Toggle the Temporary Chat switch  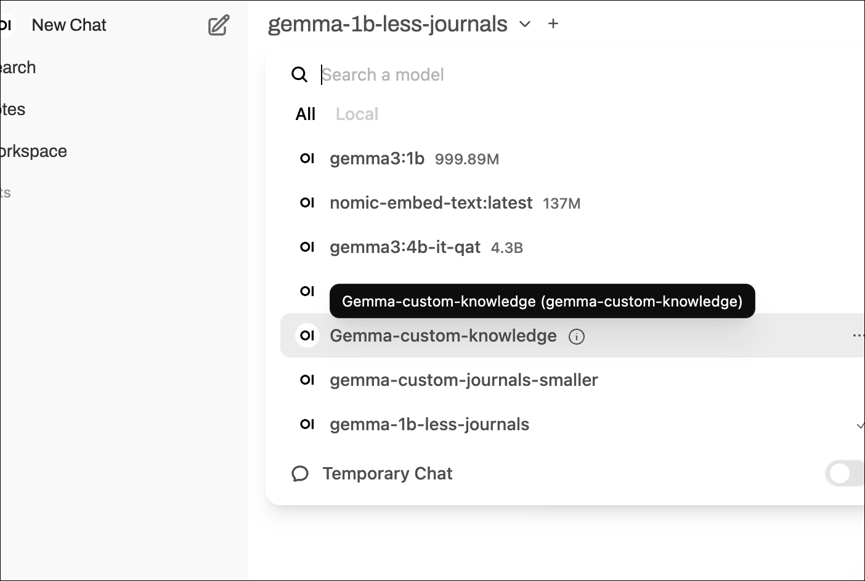[845, 473]
